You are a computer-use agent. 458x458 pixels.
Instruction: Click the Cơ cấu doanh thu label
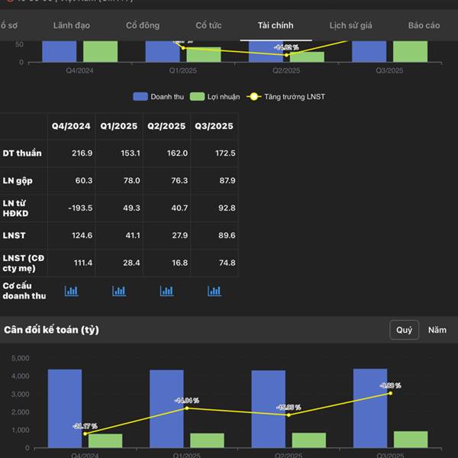[24, 291]
